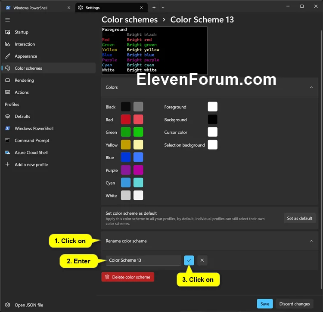Click Discard changes button

295,304
